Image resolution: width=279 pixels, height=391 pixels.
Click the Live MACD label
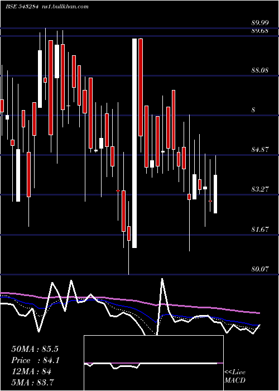point(235,376)
